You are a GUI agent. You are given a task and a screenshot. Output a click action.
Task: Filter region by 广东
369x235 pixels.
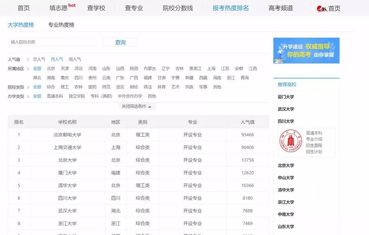click(120, 78)
